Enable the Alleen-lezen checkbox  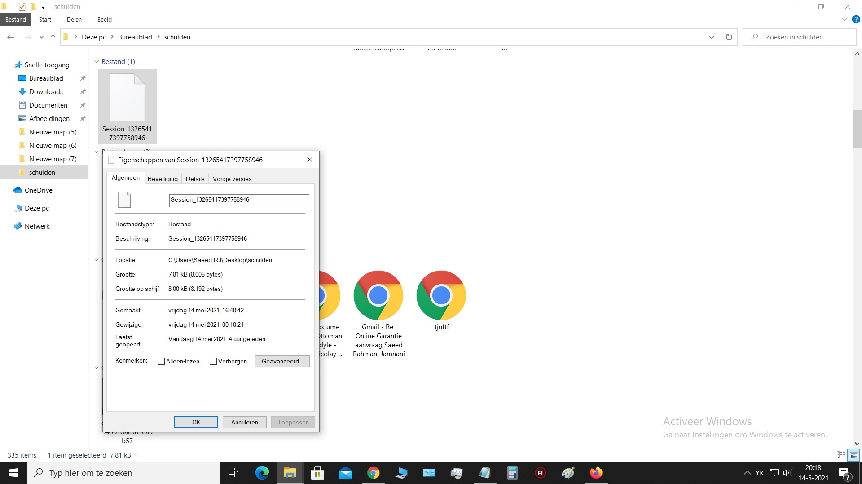point(161,361)
